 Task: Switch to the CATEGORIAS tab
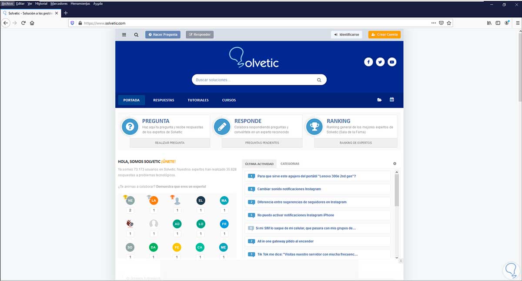[x=290, y=164]
